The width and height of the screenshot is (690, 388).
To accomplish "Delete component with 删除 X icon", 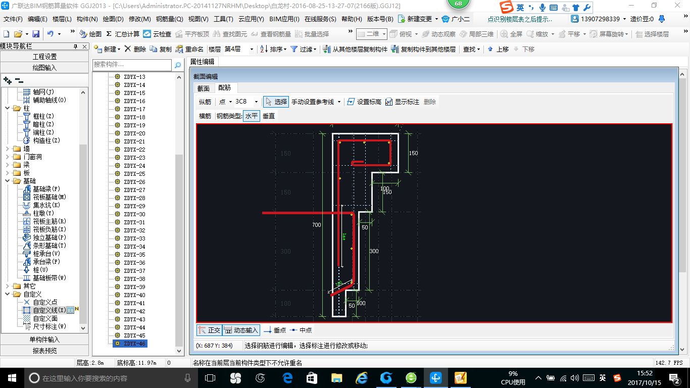I will pos(135,49).
